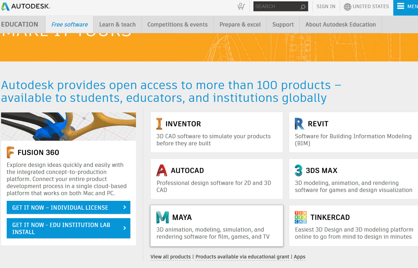Click the Education section heading
Screen dimensions: 418x268
(19, 24)
